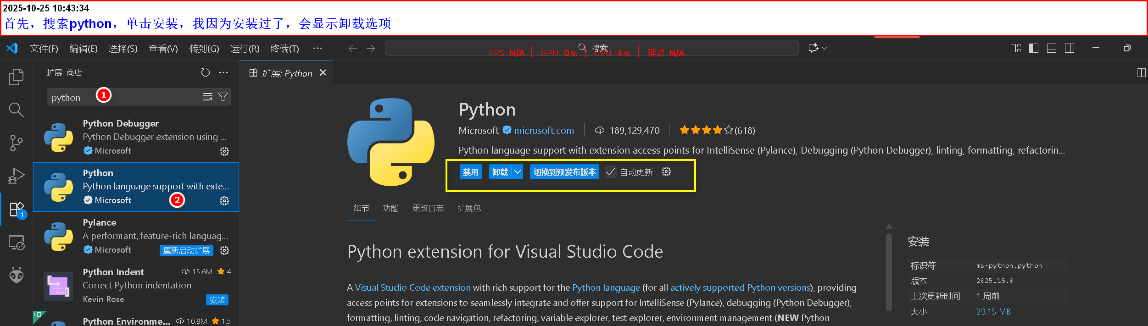Image resolution: width=1148 pixels, height=326 pixels.
Task: Select Pylance in the results list
Action: [x=136, y=237]
